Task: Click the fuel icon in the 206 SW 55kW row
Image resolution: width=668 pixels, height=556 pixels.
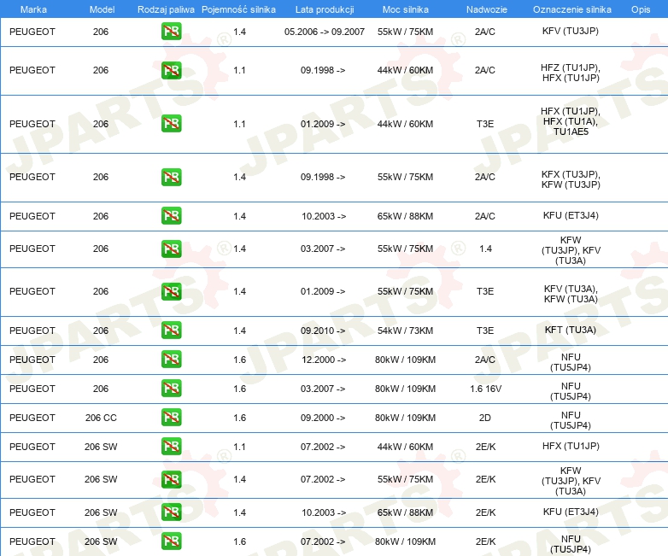Action: (171, 479)
